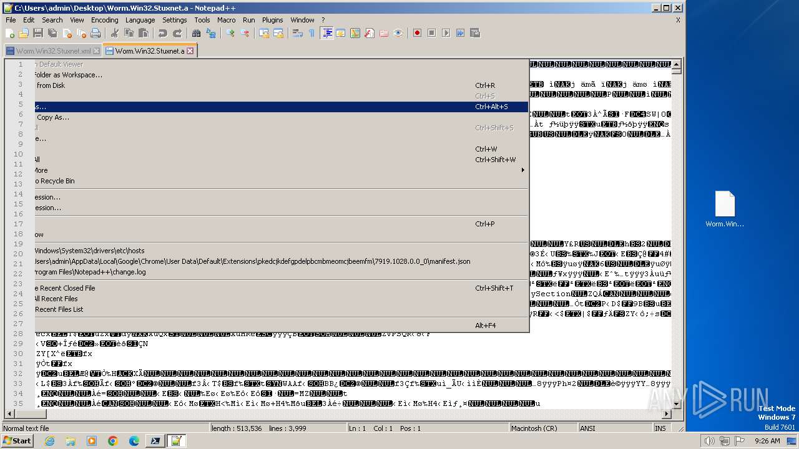This screenshot has height=449, width=799.
Task: Click the Close document toolbar icon
Action: (x=66, y=33)
